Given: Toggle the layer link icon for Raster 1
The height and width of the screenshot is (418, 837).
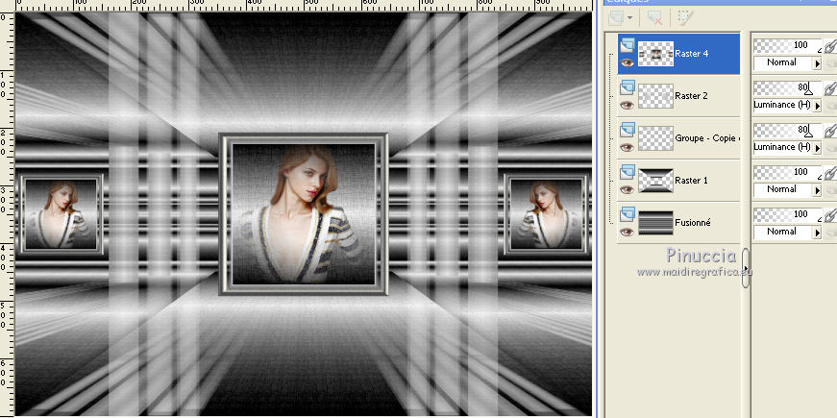Looking at the screenshot, I should 829,174.
